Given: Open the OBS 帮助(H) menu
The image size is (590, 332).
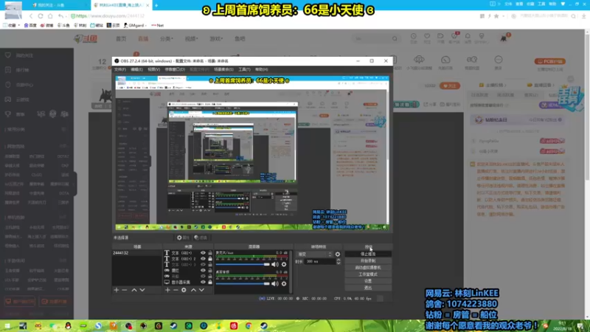Looking at the screenshot, I should tap(262, 69).
